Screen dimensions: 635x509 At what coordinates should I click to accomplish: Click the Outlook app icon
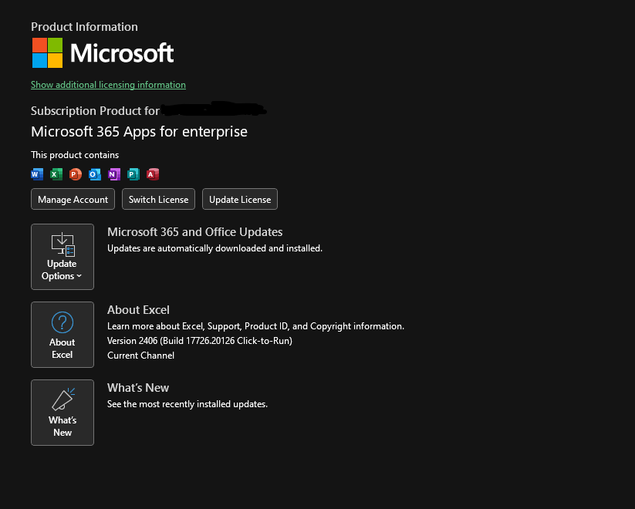tap(95, 174)
